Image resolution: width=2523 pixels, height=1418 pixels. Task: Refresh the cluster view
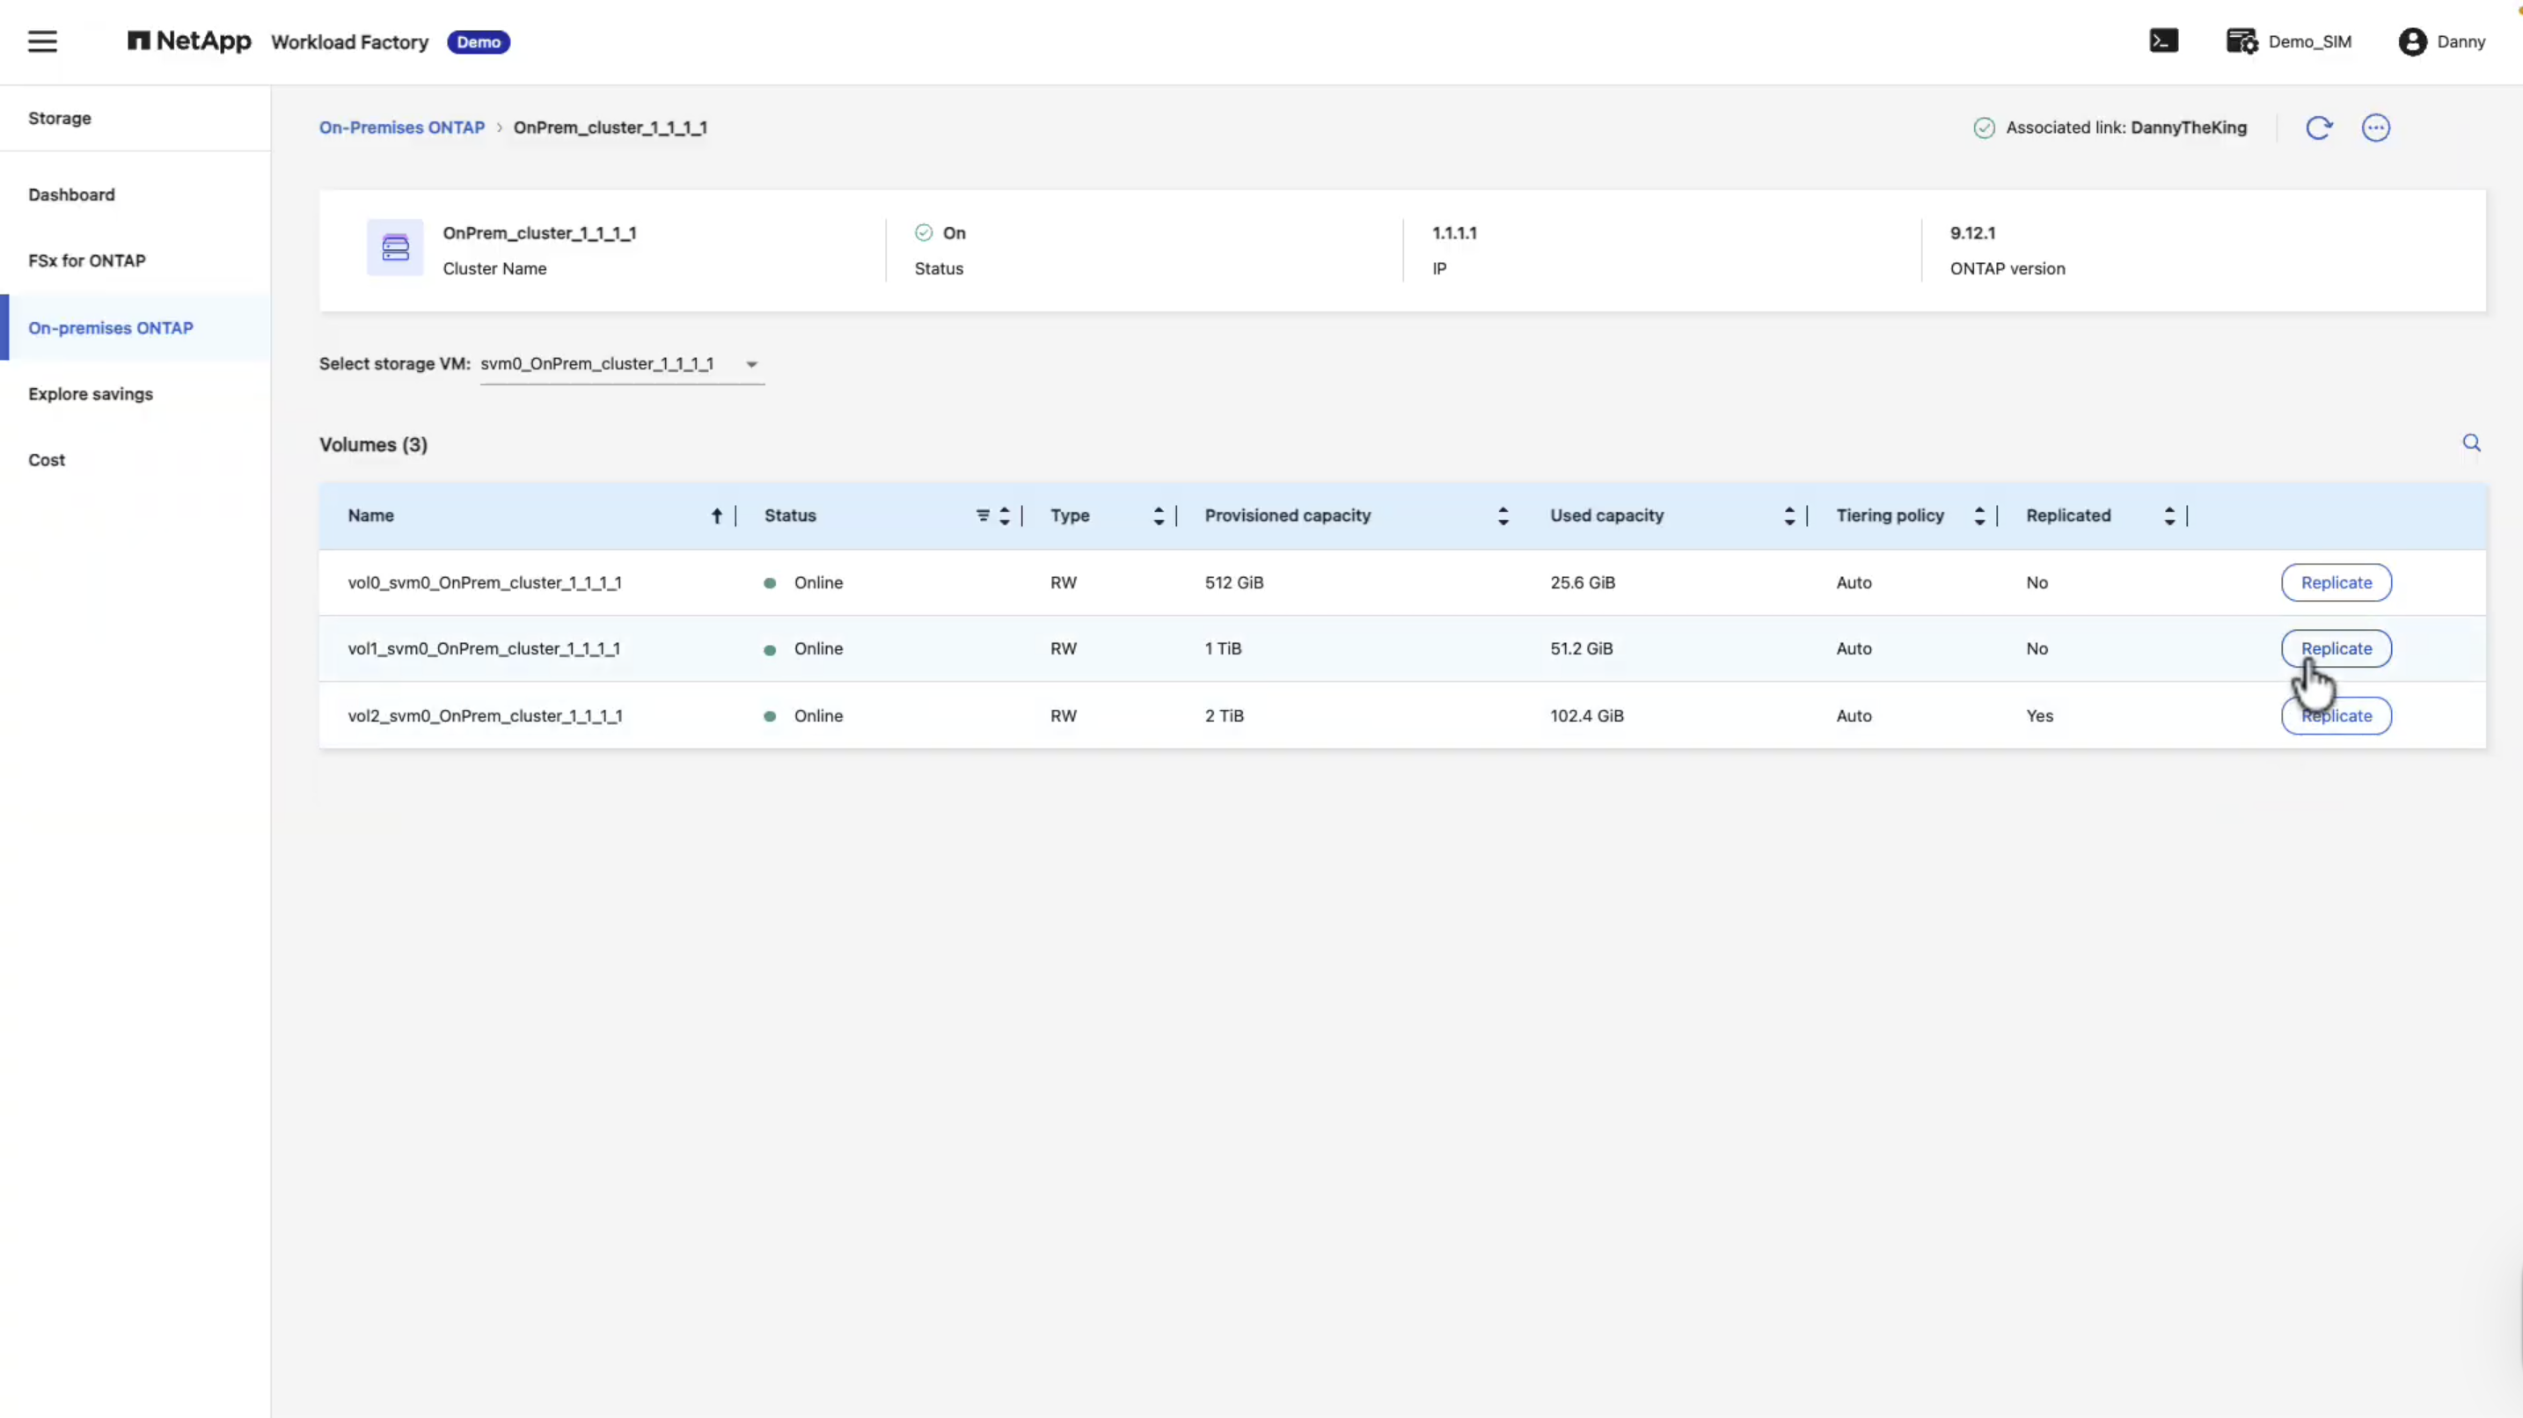(x=2318, y=128)
